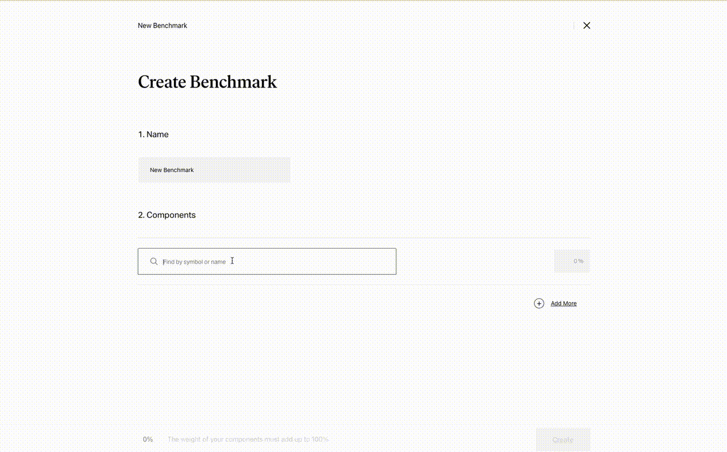Click the weight must add up message
This screenshot has height=452, width=727.
click(x=248, y=440)
